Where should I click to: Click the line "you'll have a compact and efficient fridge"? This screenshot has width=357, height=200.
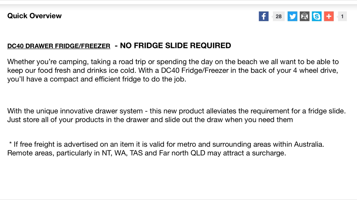97,79
